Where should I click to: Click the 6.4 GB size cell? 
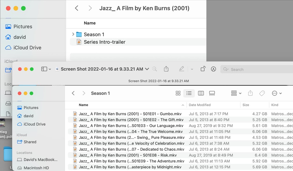click(x=261, y=155)
